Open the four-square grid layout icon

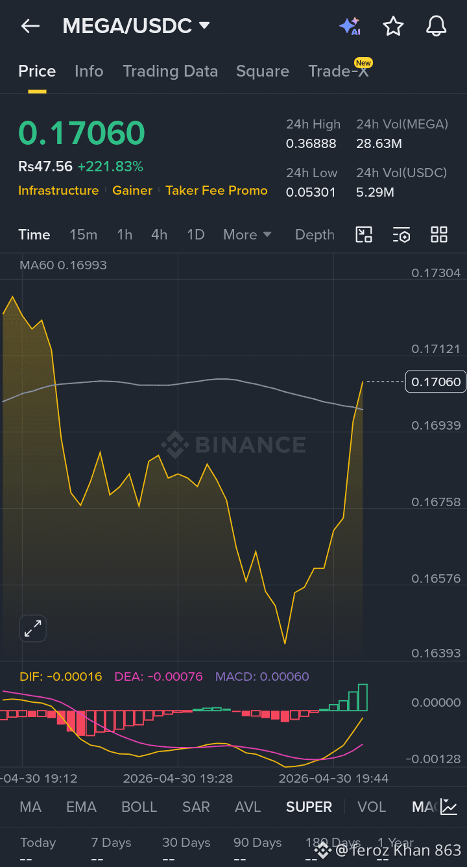[x=439, y=234]
